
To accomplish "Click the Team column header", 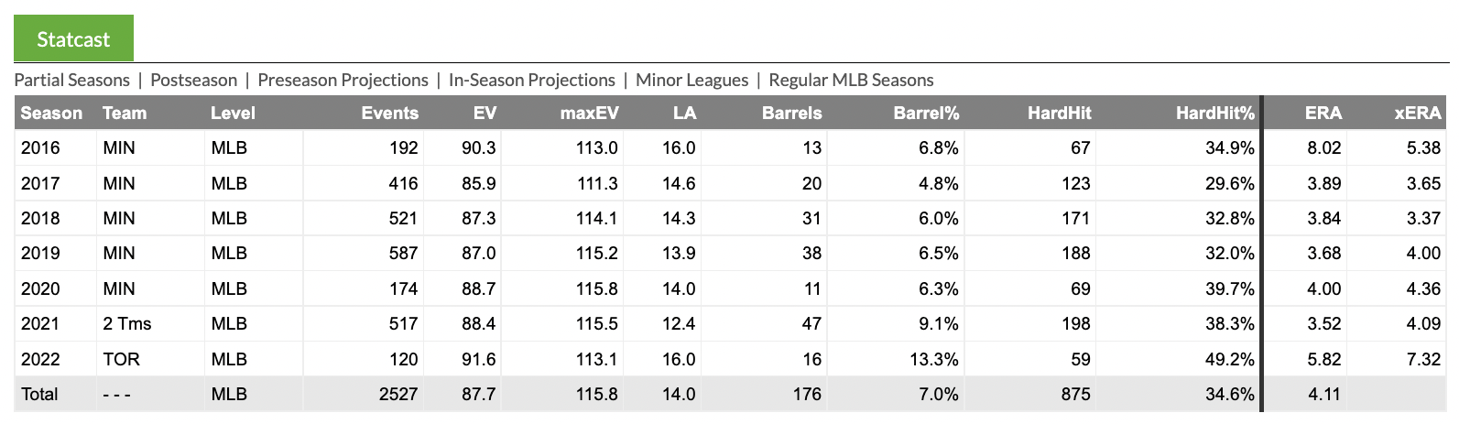I will click(x=125, y=113).
